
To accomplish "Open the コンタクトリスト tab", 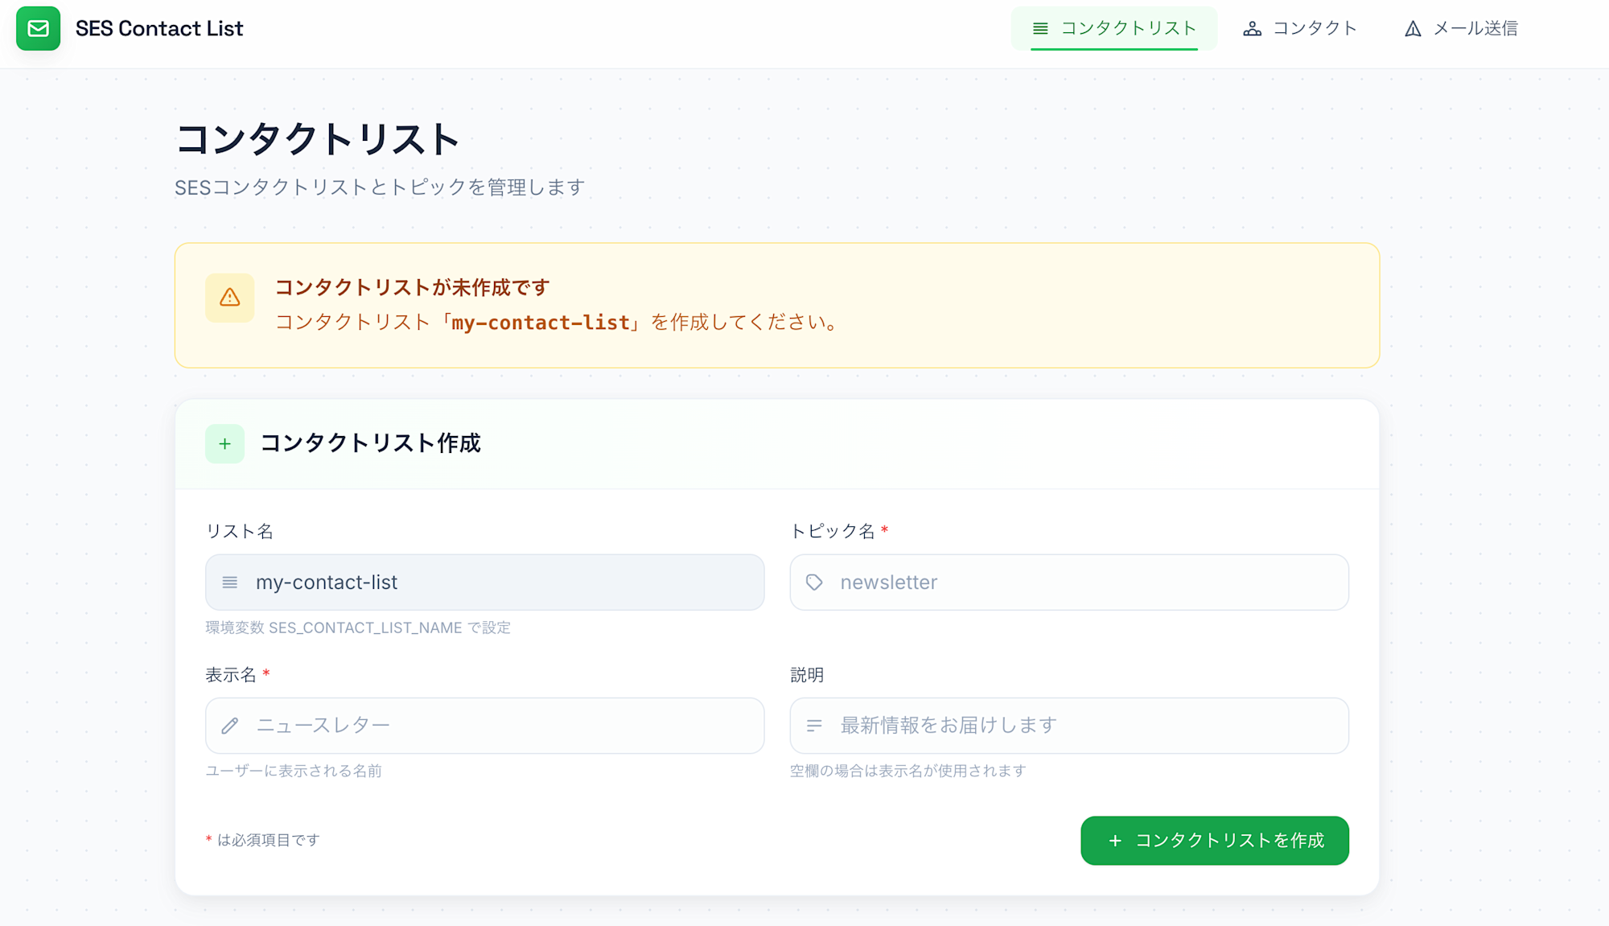I will click(x=1114, y=29).
